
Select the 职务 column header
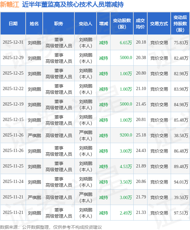[59, 24]
